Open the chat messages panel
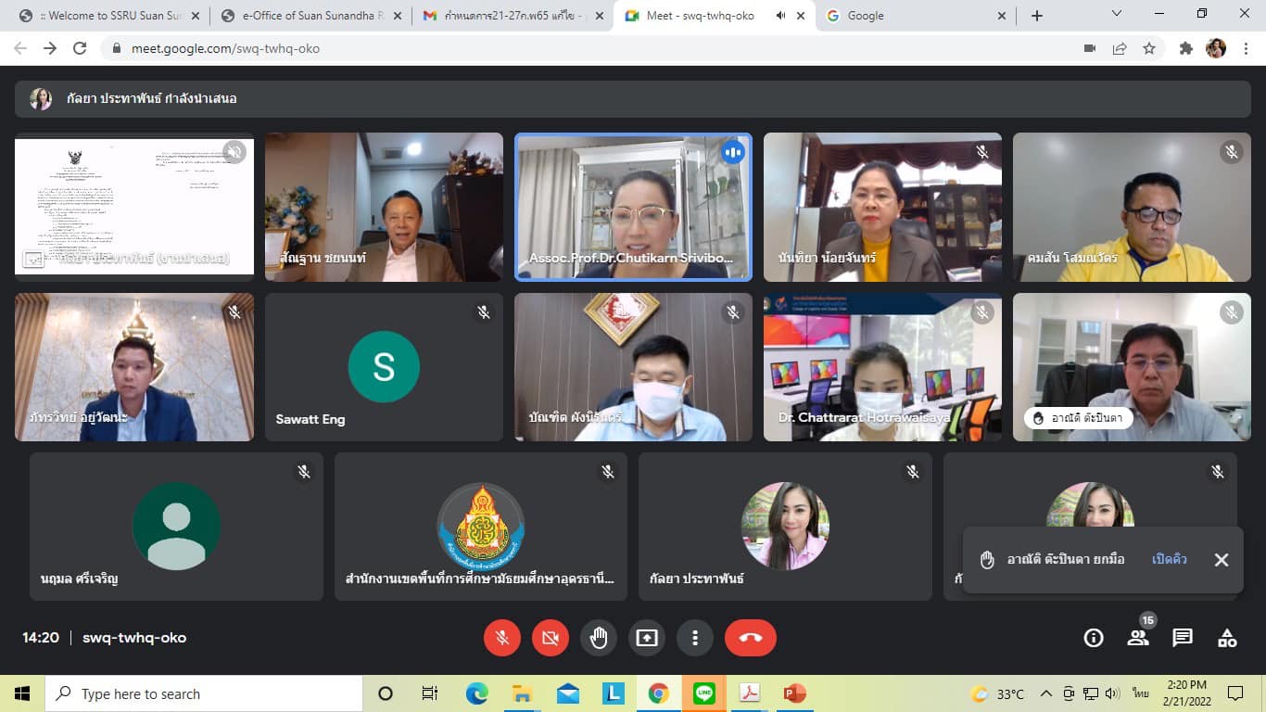Screen dimensions: 1266x712 (1183, 638)
